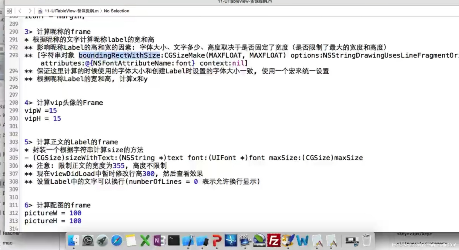Click 'context:nil]' on continuation line
Screen dimensions: 459x250
(224, 63)
